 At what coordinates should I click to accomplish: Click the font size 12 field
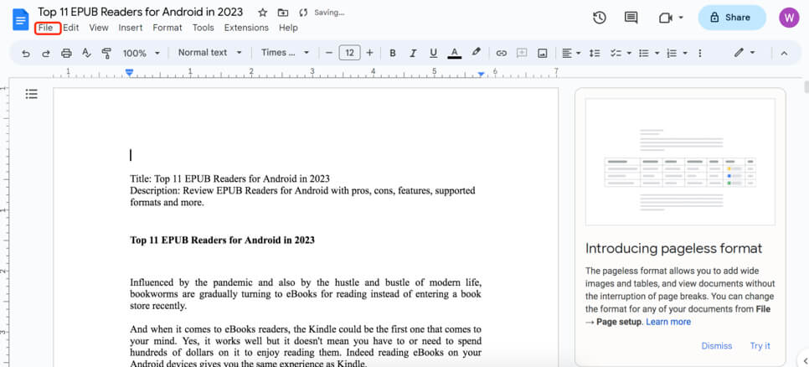tap(349, 53)
